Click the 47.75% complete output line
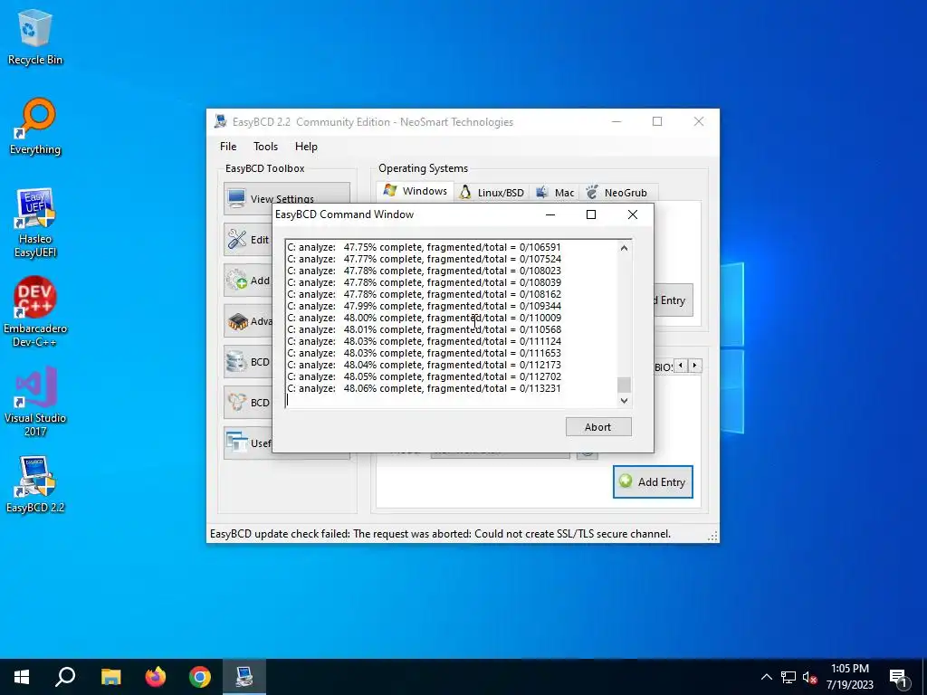The image size is (927, 695). pyautogui.click(x=424, y=247)
